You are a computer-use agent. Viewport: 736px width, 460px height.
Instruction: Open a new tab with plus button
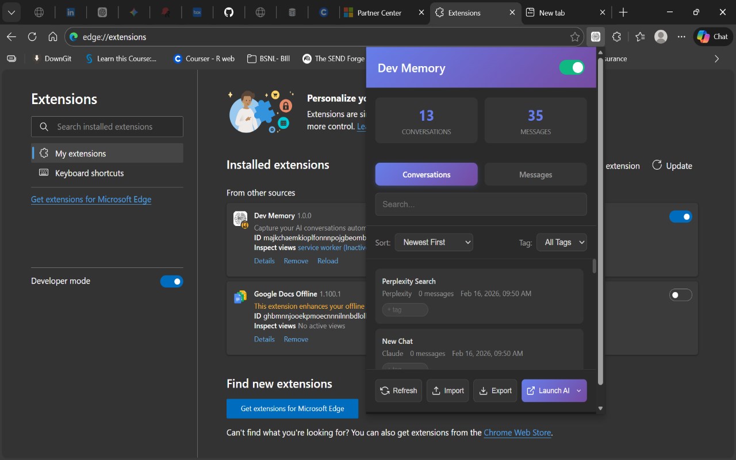click(623, 13)
